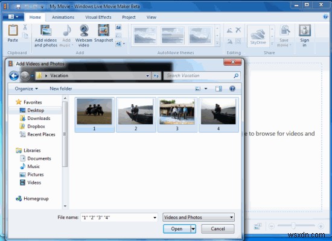Click the Sign in icon
Screen dimensions: 332x241
pyautogui.click(x=305, y=30)
